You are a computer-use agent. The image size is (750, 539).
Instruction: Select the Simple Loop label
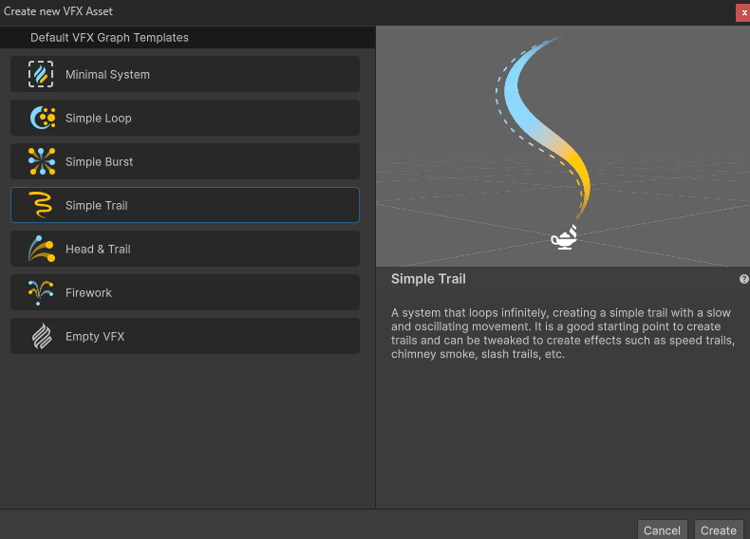99,118
